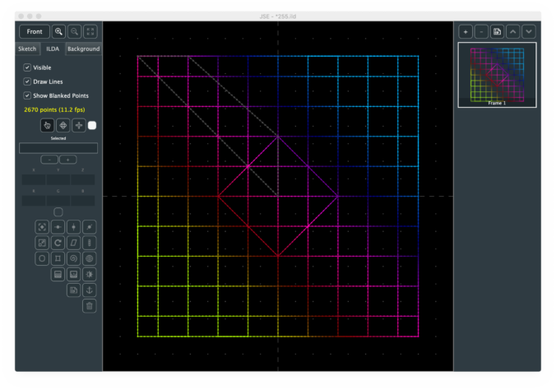Move frame down with chevron arrow
This screenshot has width=556, height=390.
(x=528, y=31)
